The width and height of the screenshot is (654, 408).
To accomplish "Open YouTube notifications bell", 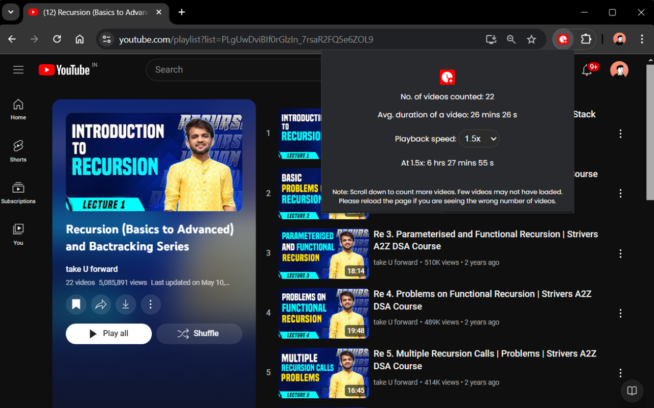I will pos(587,70).
